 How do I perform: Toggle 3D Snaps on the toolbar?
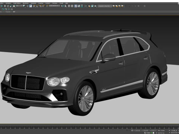[x=34, y=6]
